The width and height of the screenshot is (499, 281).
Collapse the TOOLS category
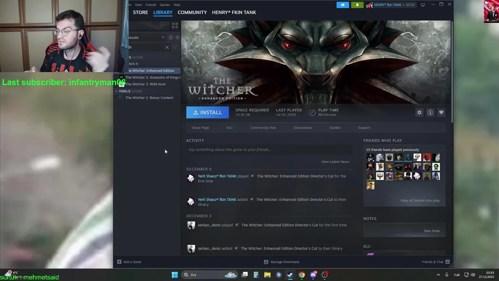point(116,91)
